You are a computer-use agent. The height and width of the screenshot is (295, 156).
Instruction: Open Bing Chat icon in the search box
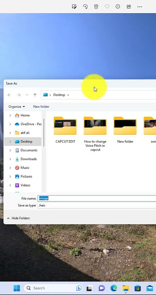(x=79, y=288)
